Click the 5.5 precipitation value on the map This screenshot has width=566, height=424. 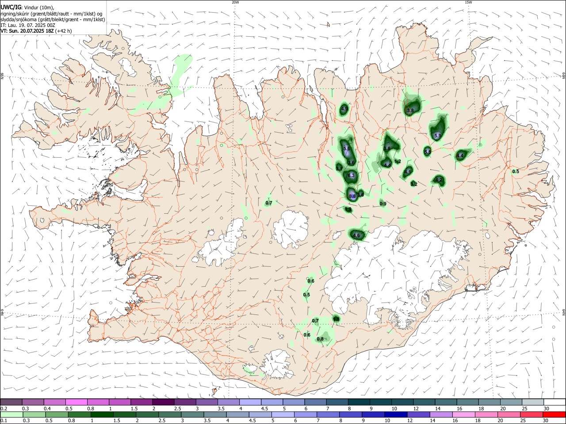point(428,152)
